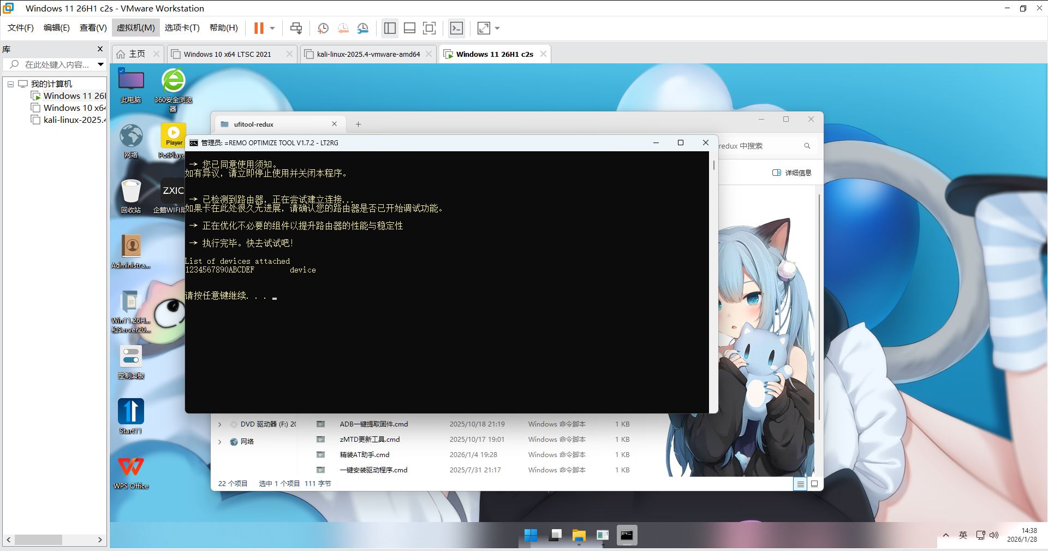Screen dimensions: 1048x551
Task: Close the 库 library panel
Action: click(x=100, y=49)
